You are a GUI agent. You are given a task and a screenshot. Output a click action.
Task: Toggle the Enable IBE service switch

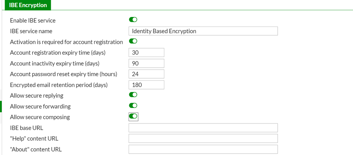pos(133,20)
